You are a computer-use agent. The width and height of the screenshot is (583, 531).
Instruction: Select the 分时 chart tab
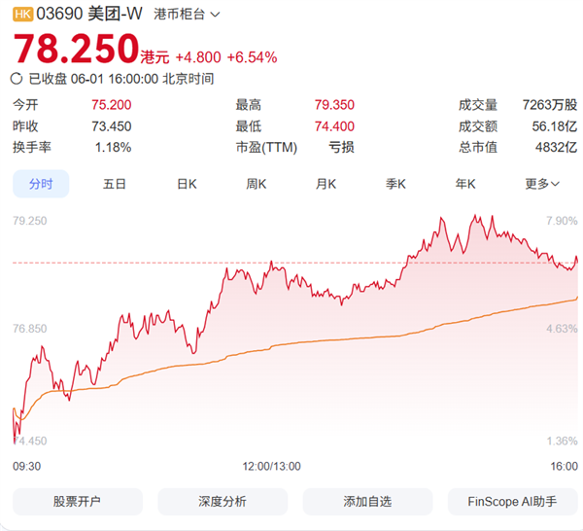tap(41, 184)
